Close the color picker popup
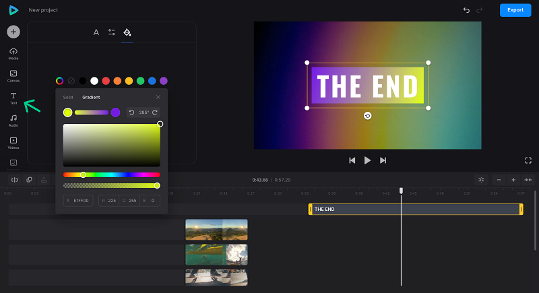539x293 pixels. (x=158, y=97)
